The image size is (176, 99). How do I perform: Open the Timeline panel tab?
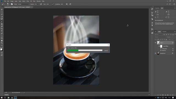[6, 95]
